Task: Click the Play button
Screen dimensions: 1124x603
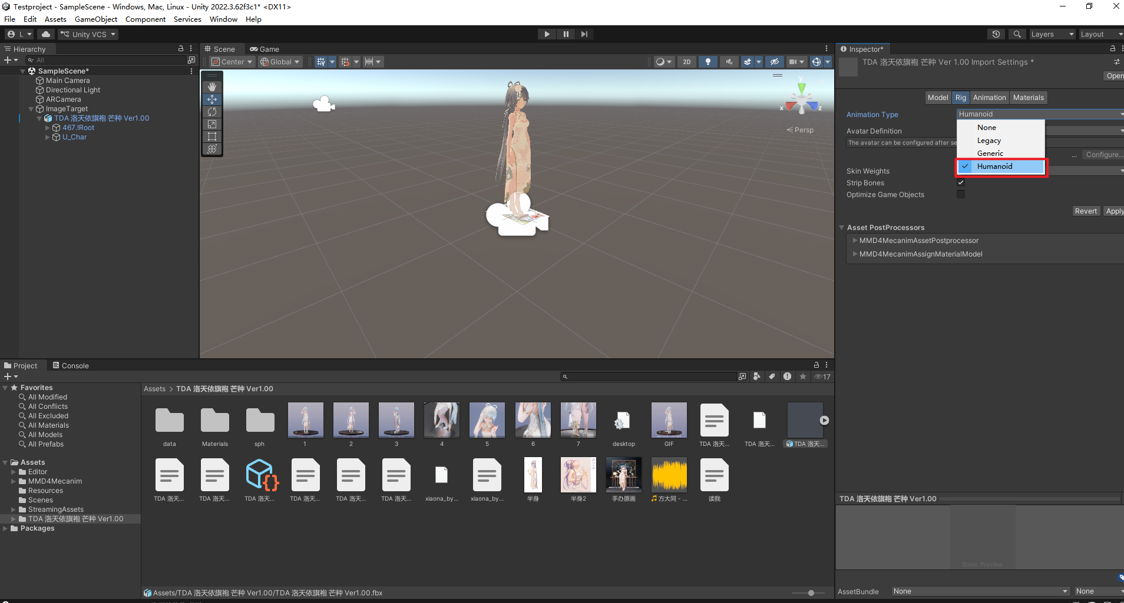Action: 547,34
